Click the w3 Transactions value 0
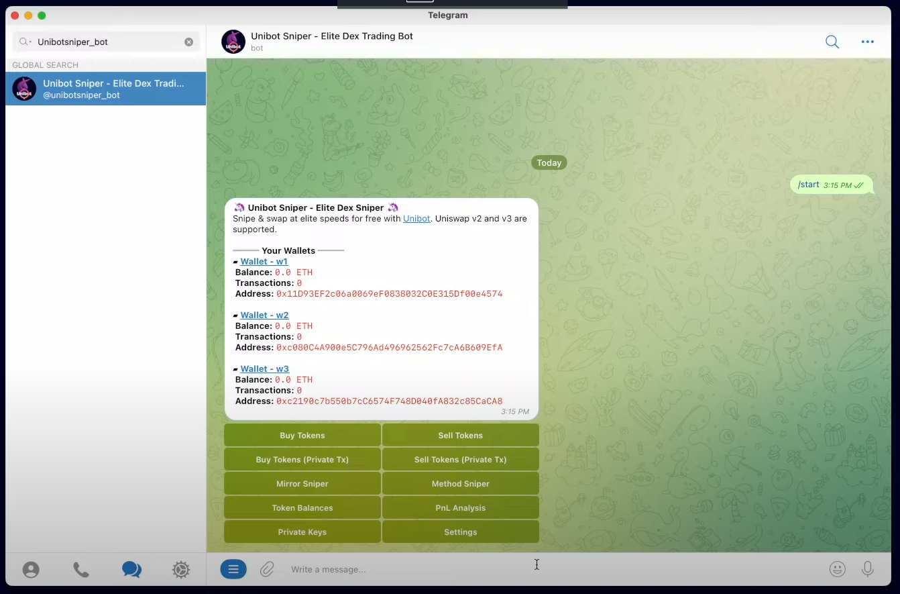Screen dimensions: 900x594 pyautogui.click(x=299, y=391)
